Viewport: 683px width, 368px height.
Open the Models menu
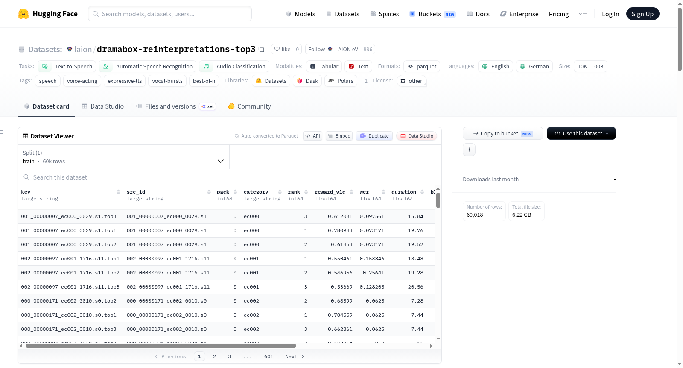[x=301, y=14]
